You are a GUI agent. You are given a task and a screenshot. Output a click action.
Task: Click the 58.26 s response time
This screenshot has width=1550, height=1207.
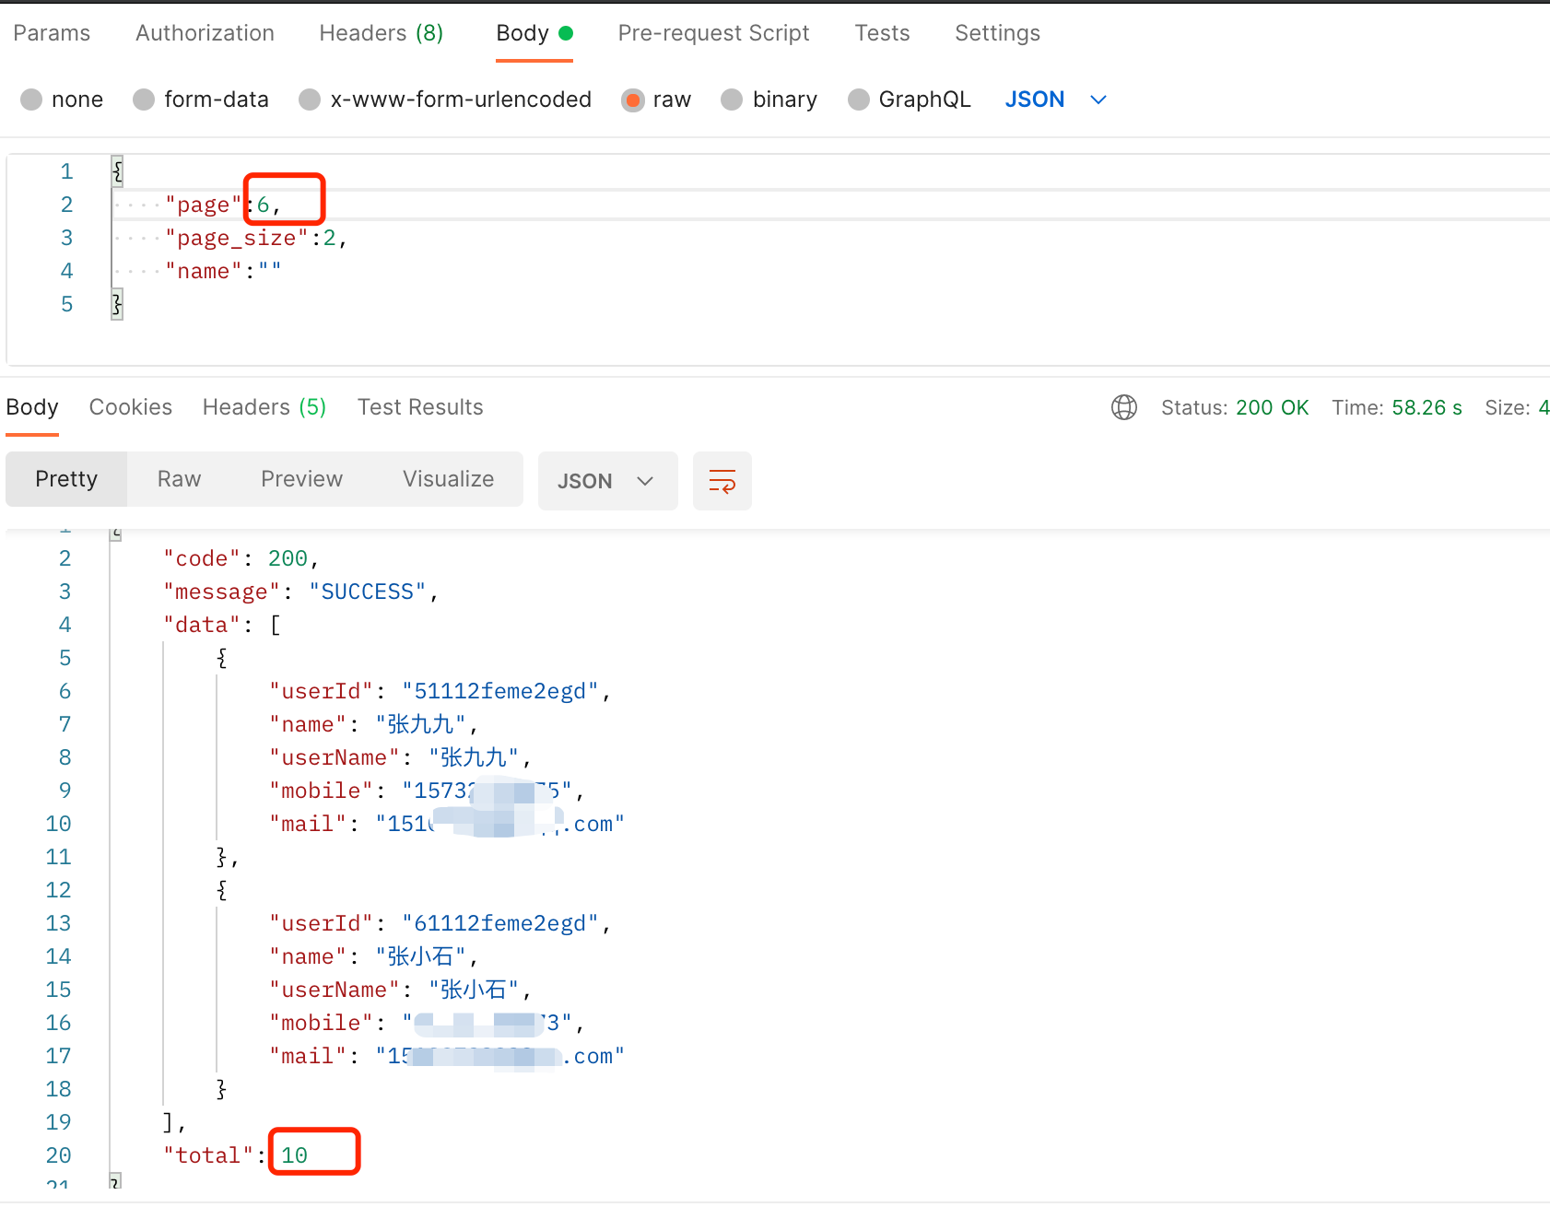click(x=1427, y=407)
